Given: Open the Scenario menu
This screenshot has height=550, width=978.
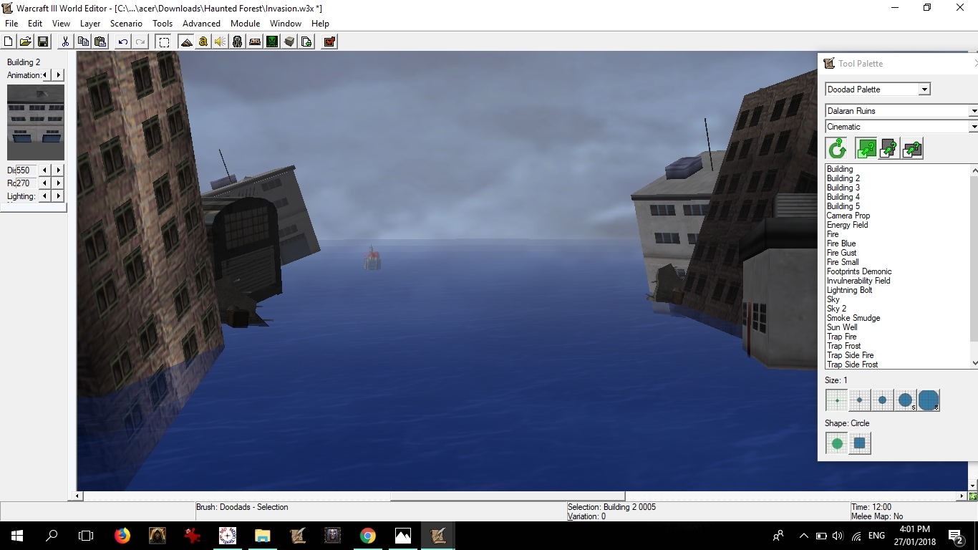Looking at the screenshot, I should tap(126, 24).
